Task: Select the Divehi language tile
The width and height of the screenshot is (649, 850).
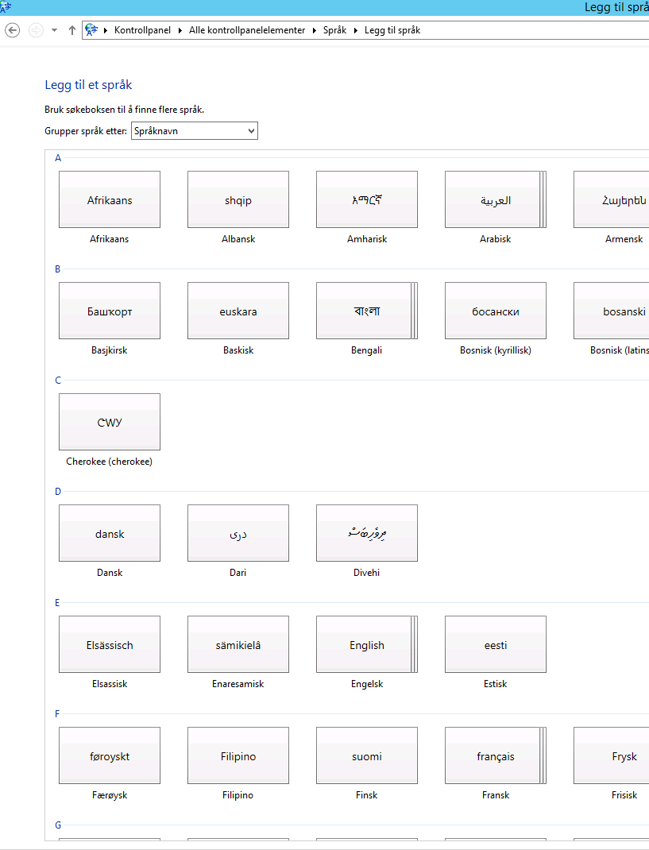Action: pos(367,533)
